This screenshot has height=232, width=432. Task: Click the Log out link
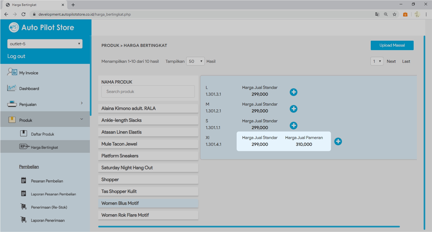tap(16, 56)
